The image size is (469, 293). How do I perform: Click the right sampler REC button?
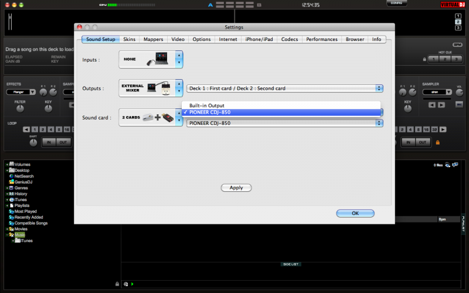click(459, 105)
